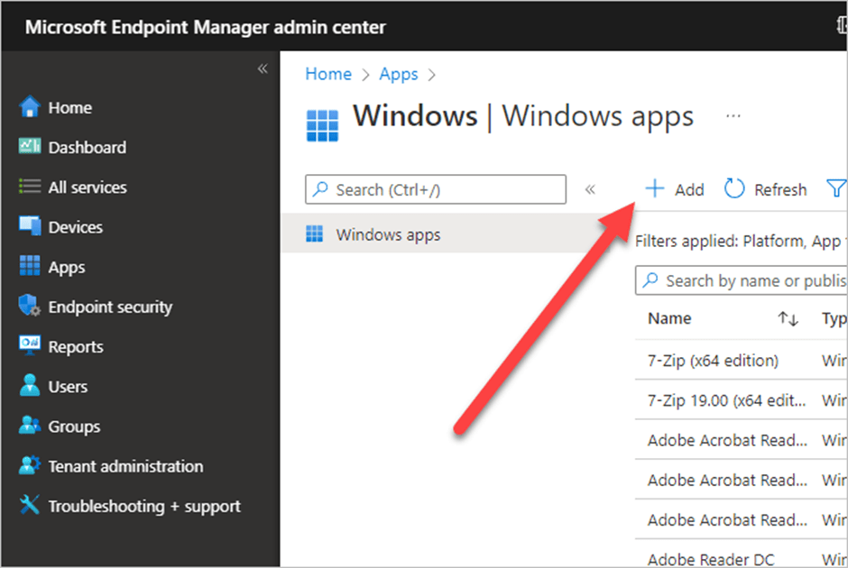Click the Users person icon
The width and height of the screenshot is (848, 568).
30,385
